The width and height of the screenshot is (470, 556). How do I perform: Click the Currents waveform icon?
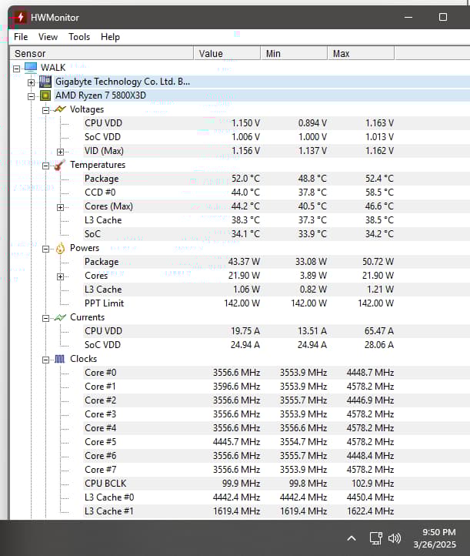point(60,317)
